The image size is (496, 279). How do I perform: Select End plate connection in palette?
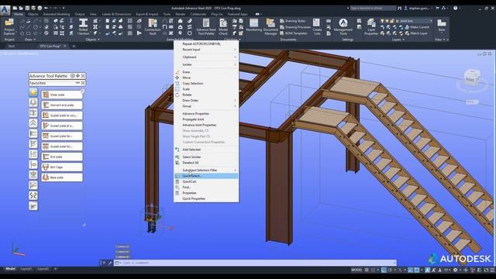62,157
